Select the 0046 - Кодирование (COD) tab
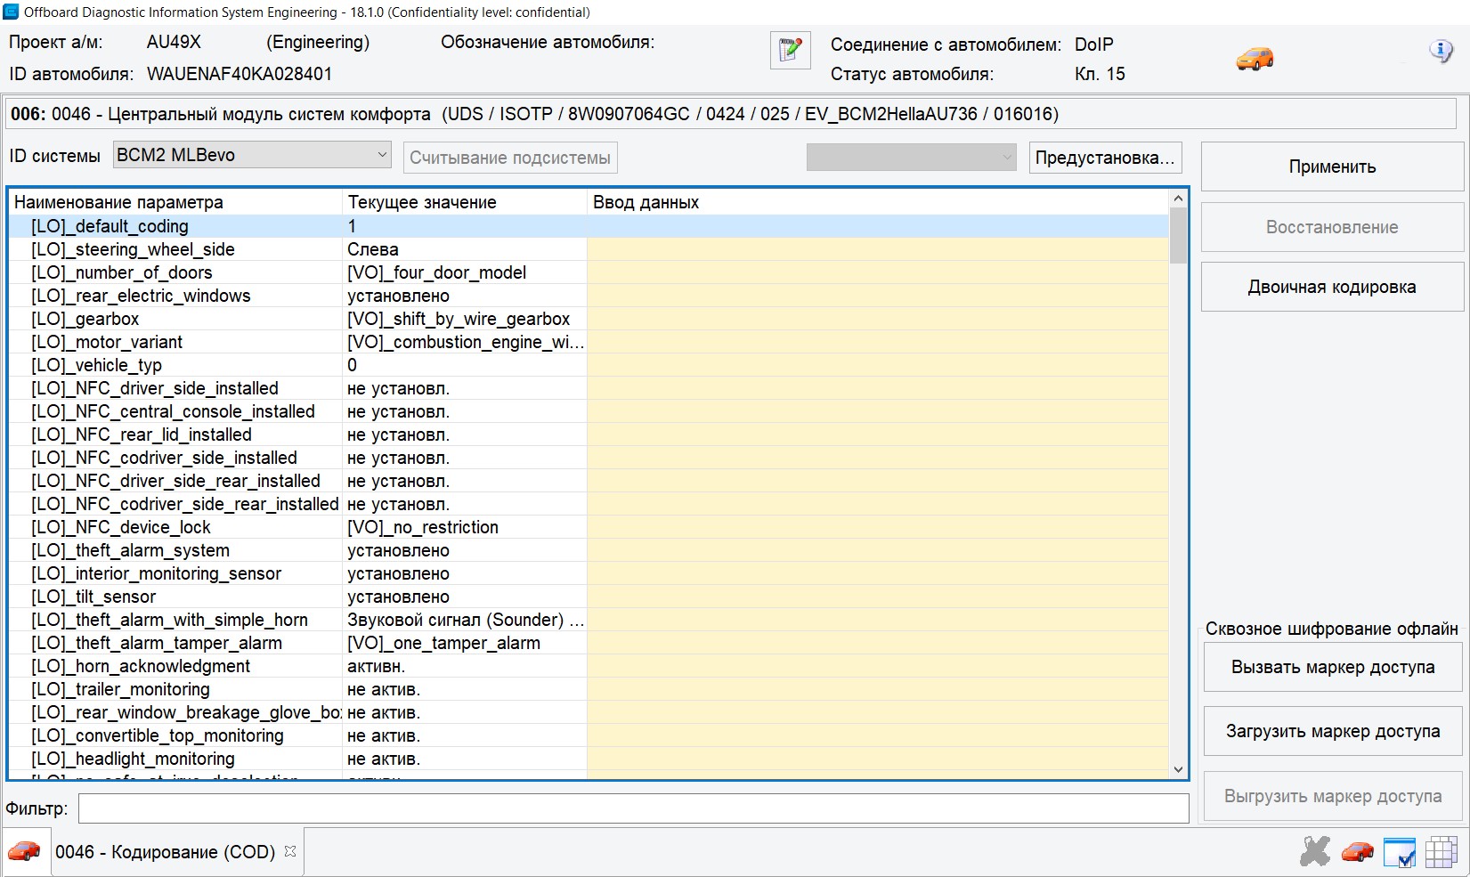Viewport: 1470px width, 877px height. (165, 852)
